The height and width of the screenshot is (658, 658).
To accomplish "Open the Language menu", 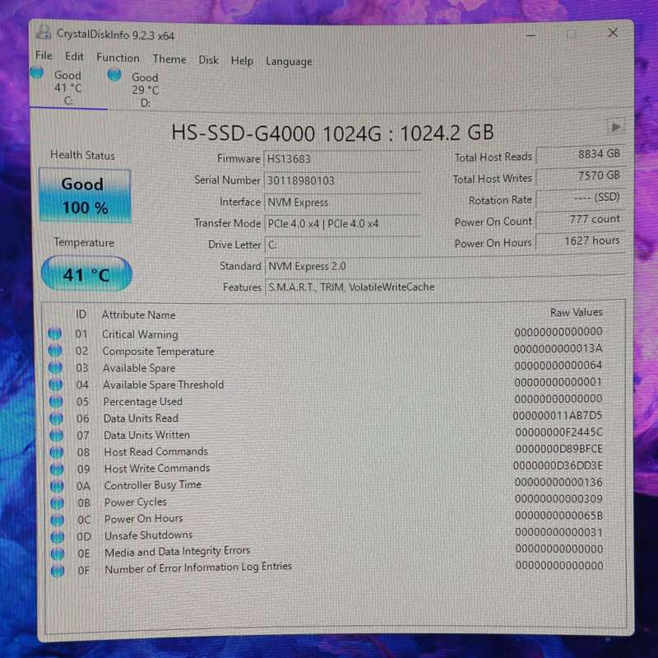I will coord(289,61).
